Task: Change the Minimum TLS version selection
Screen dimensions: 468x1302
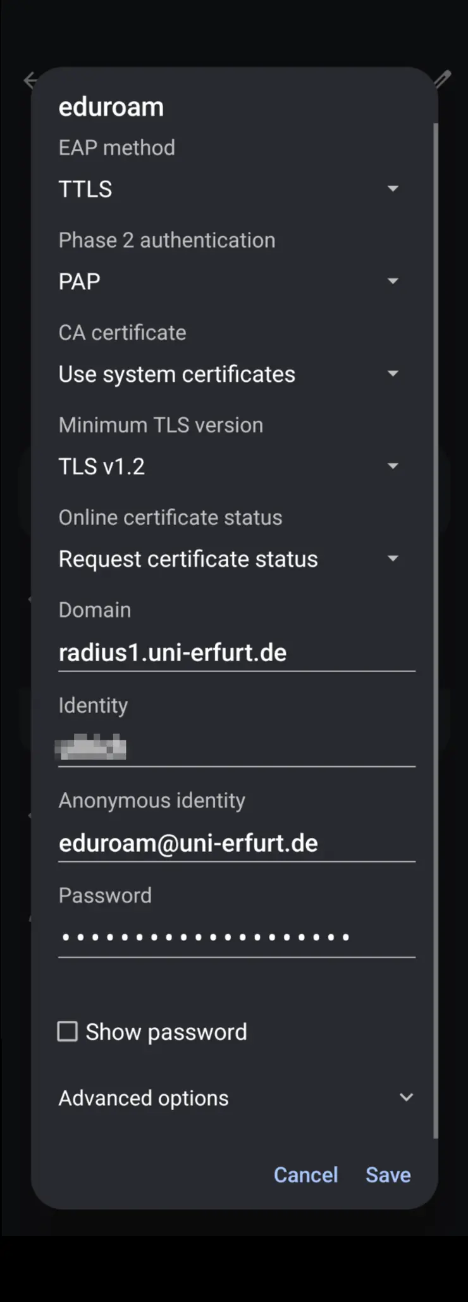Action: [x=393, y=466]
